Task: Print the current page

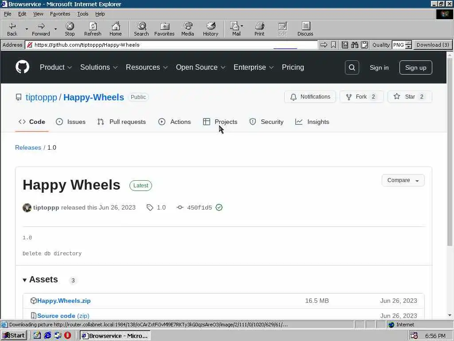Action: 259,29
